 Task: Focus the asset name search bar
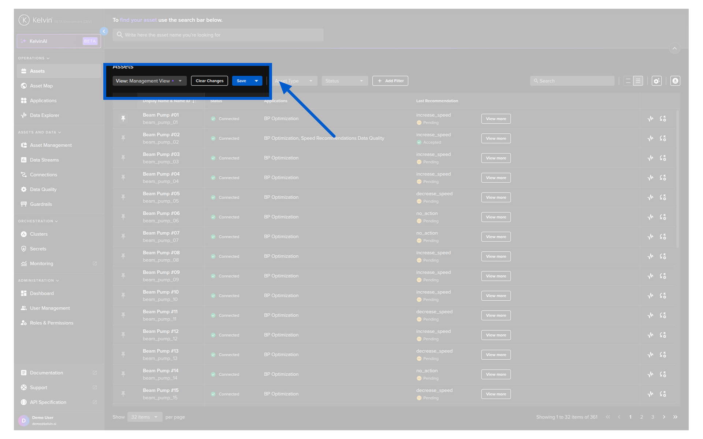click(218, 35)
